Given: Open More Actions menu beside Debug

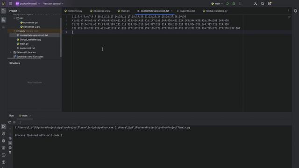Looking at the screenshot, I should pos(240,4).
